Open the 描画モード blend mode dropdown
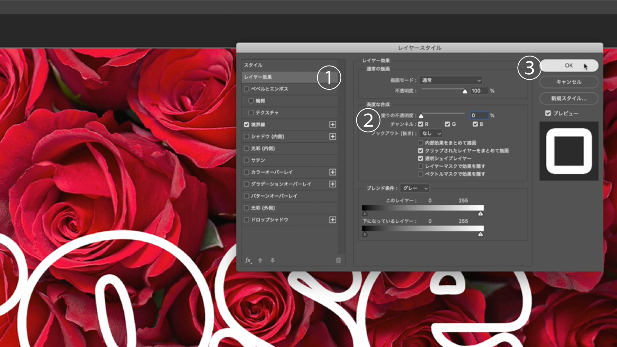617x347 pixels. pyautogui.click(x=451, y=80)
